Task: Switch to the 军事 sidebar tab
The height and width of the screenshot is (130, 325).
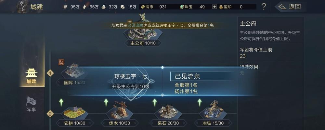Action: 32,104
